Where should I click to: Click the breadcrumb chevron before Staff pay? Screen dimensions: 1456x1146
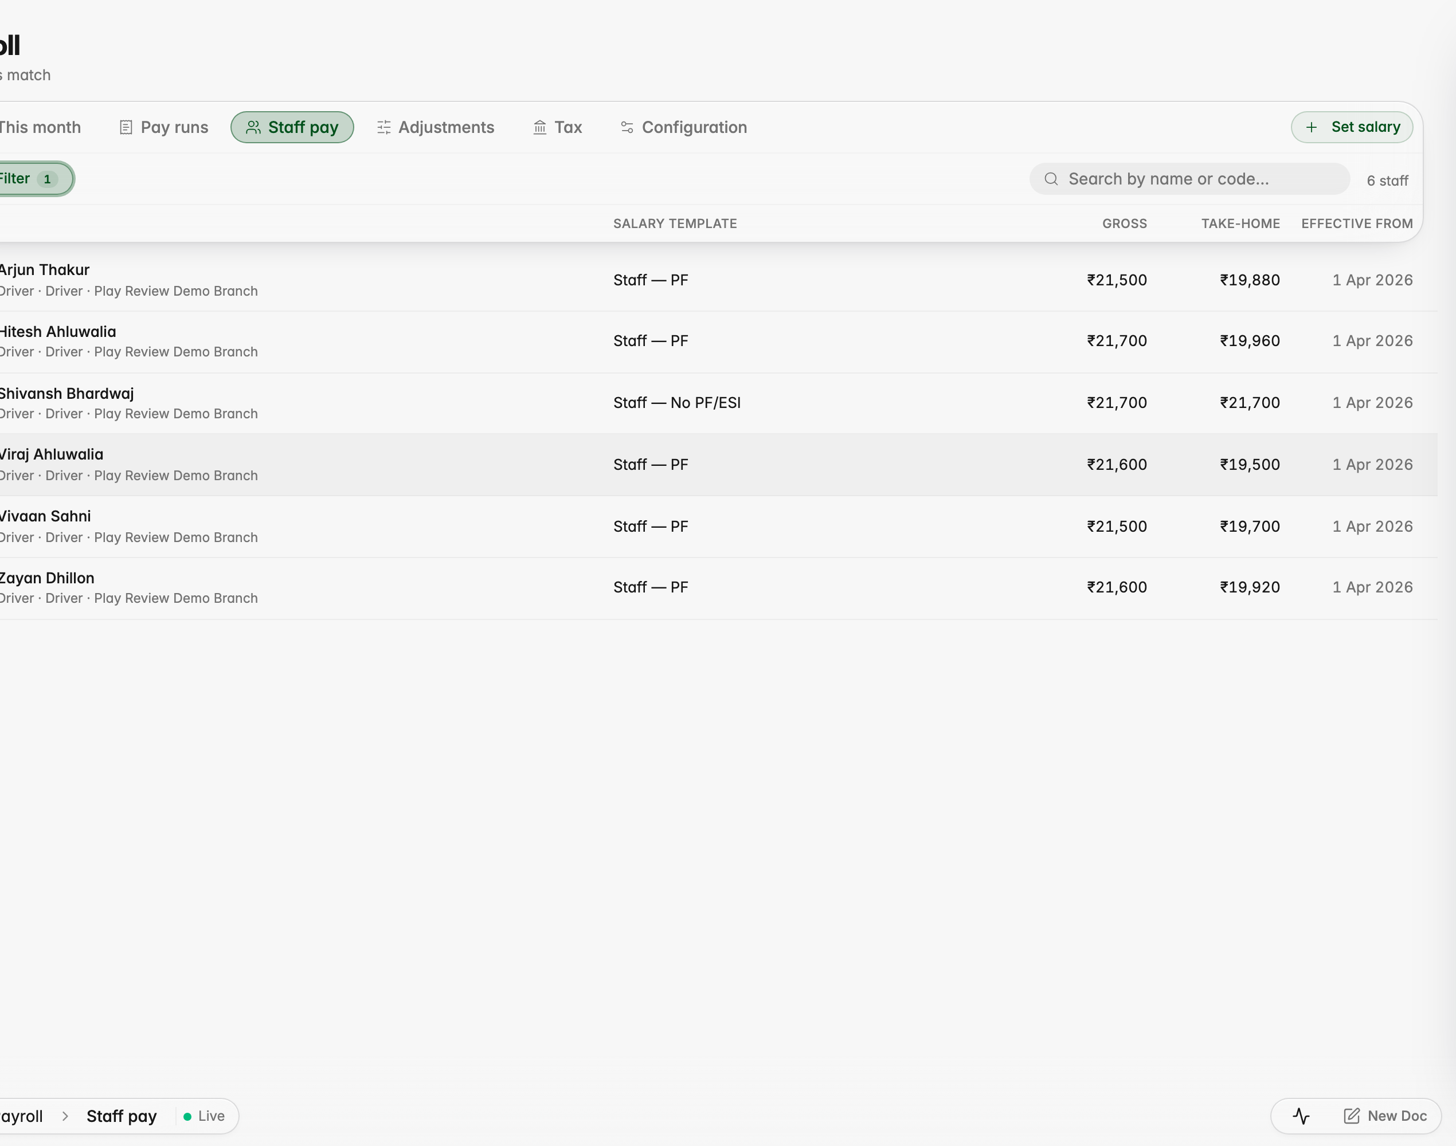[x=65, y=1116]
